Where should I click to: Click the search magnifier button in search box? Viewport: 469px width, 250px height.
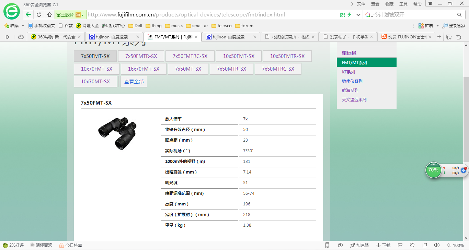click(459, 15)
